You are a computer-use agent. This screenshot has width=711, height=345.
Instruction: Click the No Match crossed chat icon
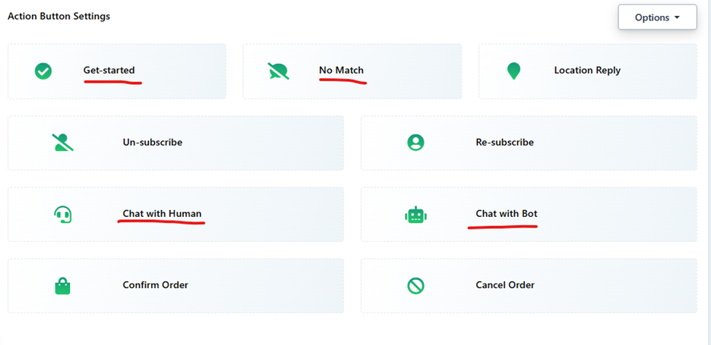(x=278, y=71)
